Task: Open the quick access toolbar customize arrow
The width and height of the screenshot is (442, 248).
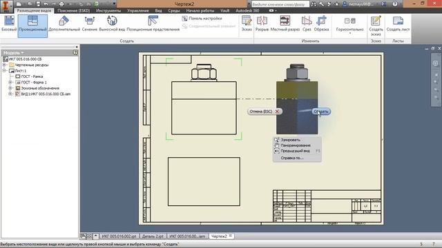Action: [114, 4]
